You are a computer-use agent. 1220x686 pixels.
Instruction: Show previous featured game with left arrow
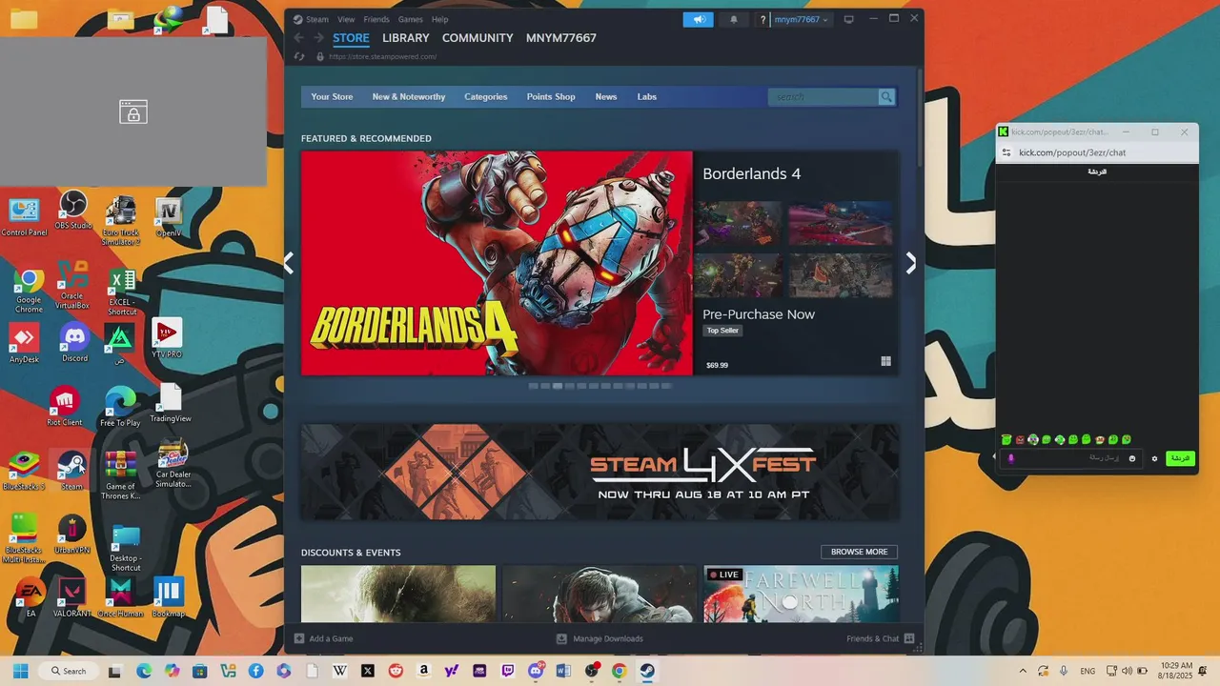coord(289,263)
